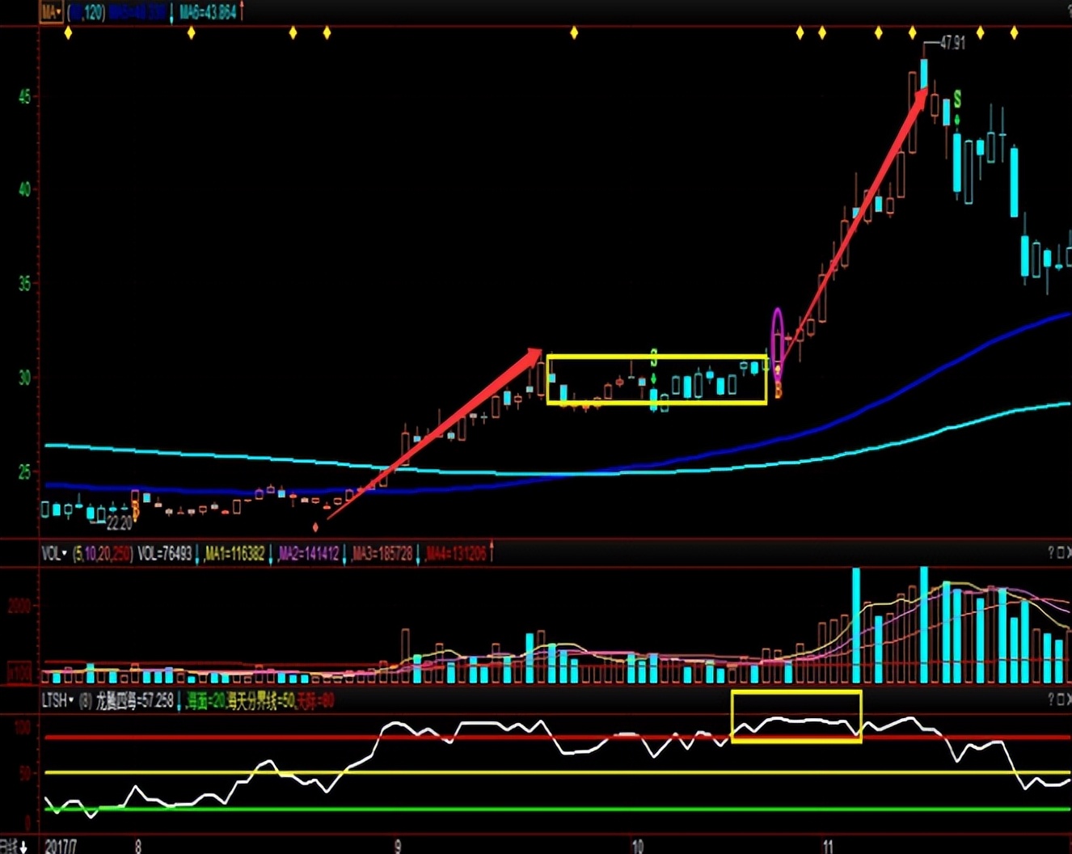Maximize the LTSH panel with its square icon

pyautogui.click(x=1060, y=699)
